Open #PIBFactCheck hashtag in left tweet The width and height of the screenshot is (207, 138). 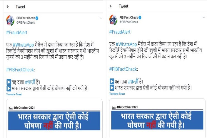click(20, 70)
